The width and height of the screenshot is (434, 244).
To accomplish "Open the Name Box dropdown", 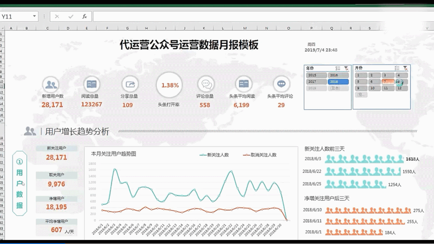I will coord(34,16).
